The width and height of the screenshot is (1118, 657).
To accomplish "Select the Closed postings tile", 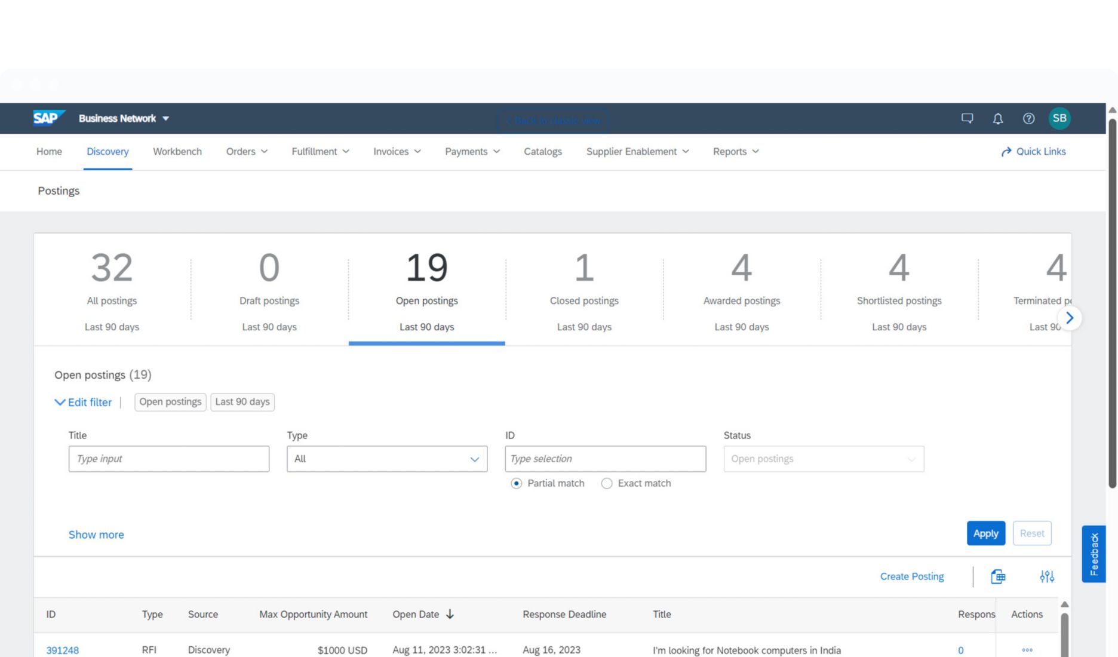I will tap(583, 290).
